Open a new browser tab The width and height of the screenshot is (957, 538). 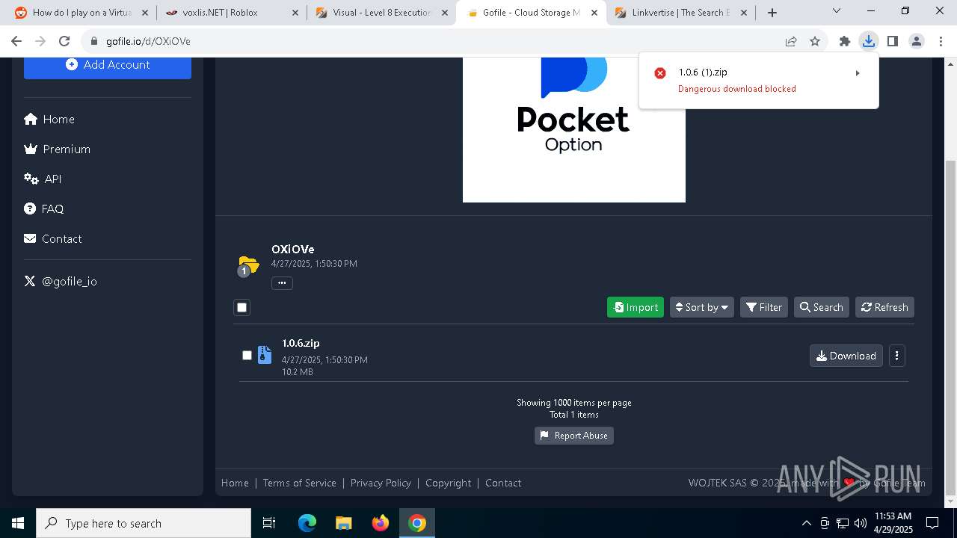pos(772,13)
